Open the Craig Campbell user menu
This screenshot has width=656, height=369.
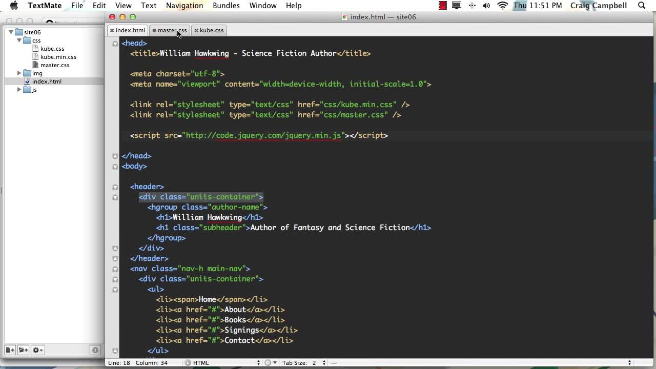click(x=599, y=6)
